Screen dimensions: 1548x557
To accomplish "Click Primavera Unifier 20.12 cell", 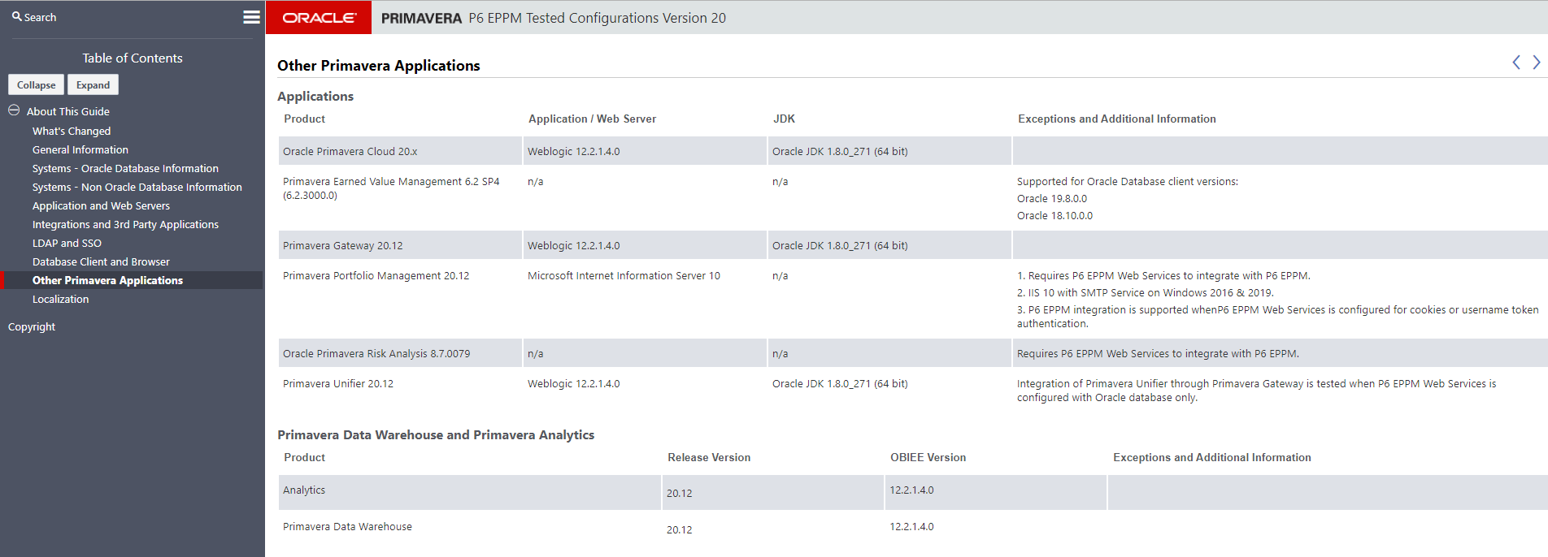I will point(338,383).
